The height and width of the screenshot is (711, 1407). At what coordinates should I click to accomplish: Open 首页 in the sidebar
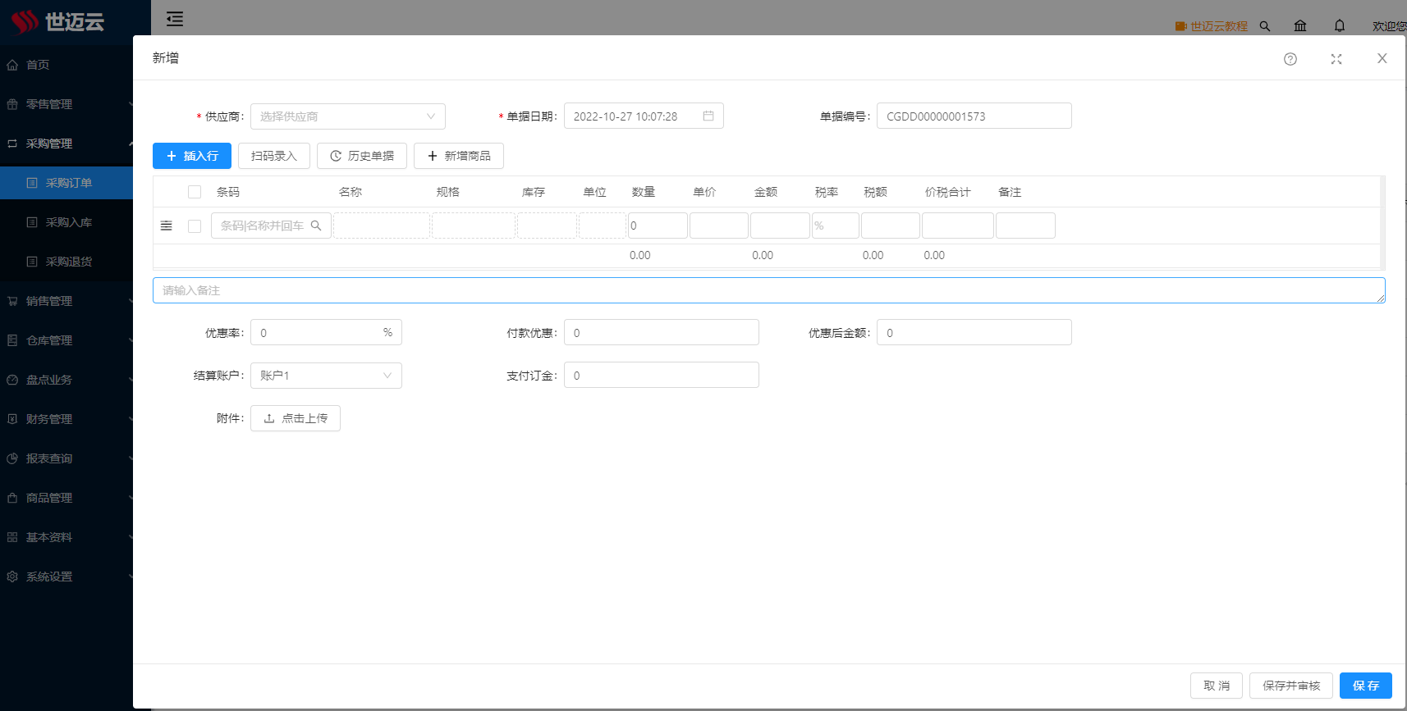(x=66, y=65)
